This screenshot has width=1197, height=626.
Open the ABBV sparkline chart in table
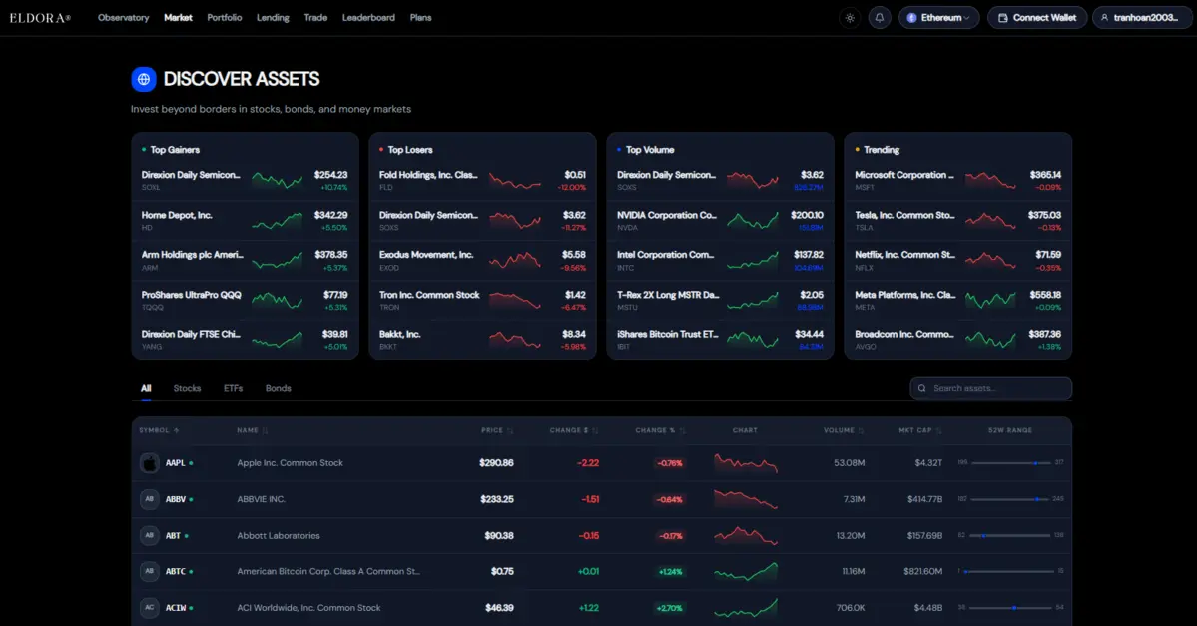coord(746,499)
